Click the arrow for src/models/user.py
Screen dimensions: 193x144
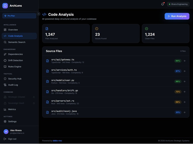(184, 81)
